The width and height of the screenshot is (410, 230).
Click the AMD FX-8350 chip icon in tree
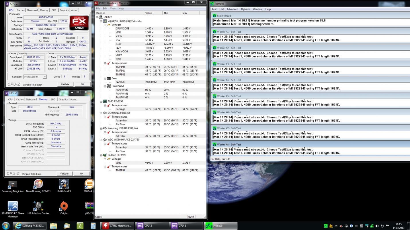point(105,101)
